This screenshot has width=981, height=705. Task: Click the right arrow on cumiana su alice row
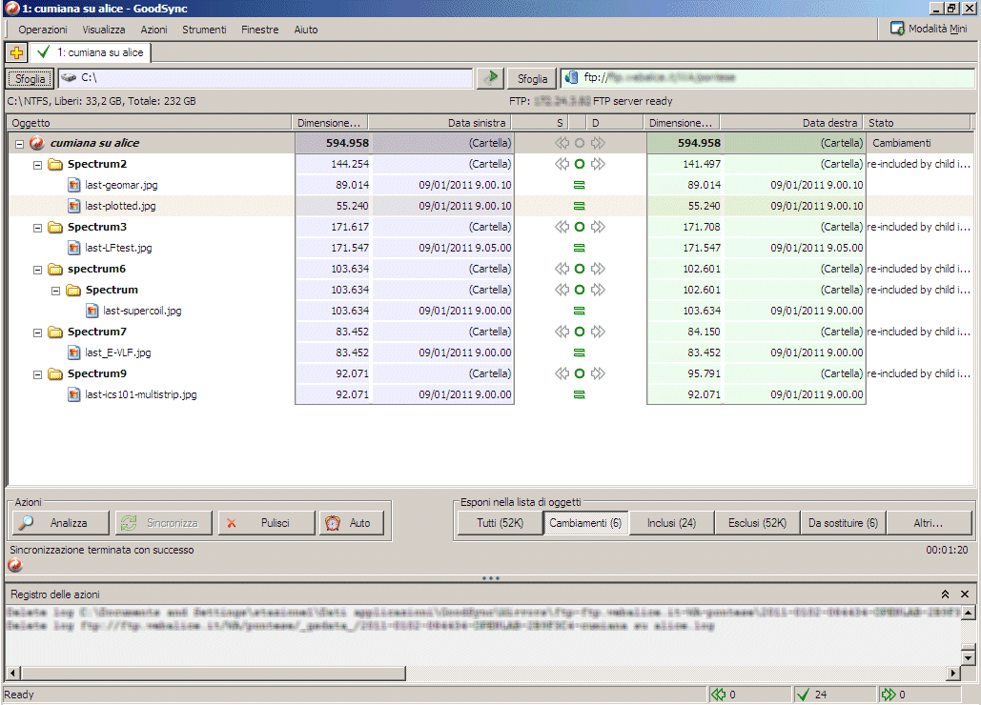598,143
